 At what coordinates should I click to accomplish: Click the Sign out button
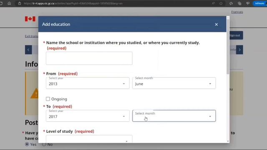(236, 35)
